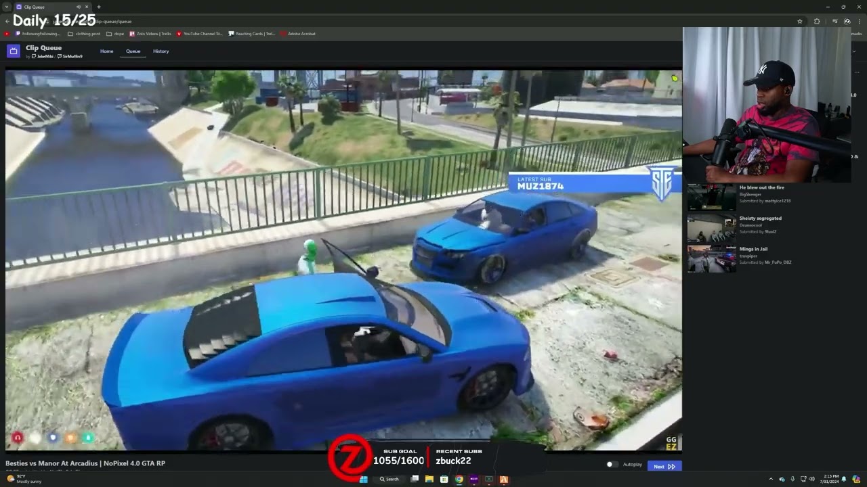Open the FollowingFollowing bookmark
Viewport: 867px width, 487px height.
coord(39,33)
